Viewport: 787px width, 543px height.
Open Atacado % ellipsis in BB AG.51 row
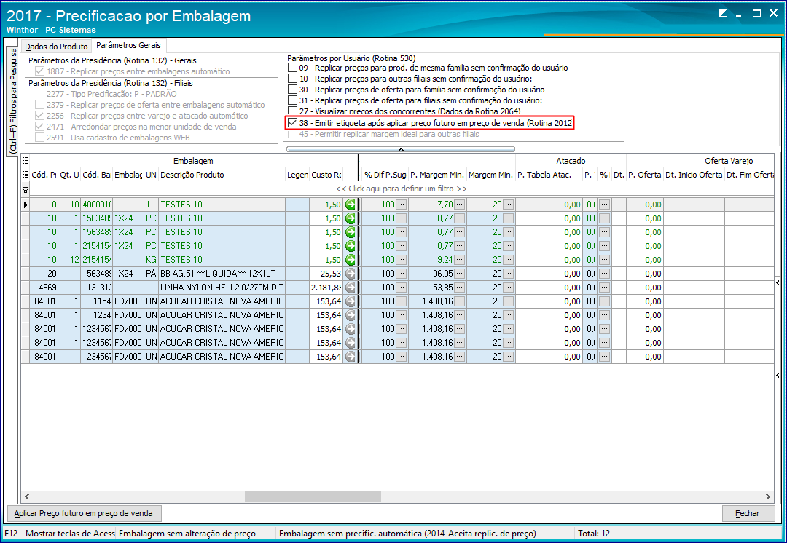tap(604, 274)
